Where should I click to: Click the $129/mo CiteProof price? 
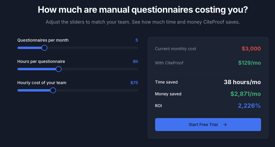click(249, 63)
